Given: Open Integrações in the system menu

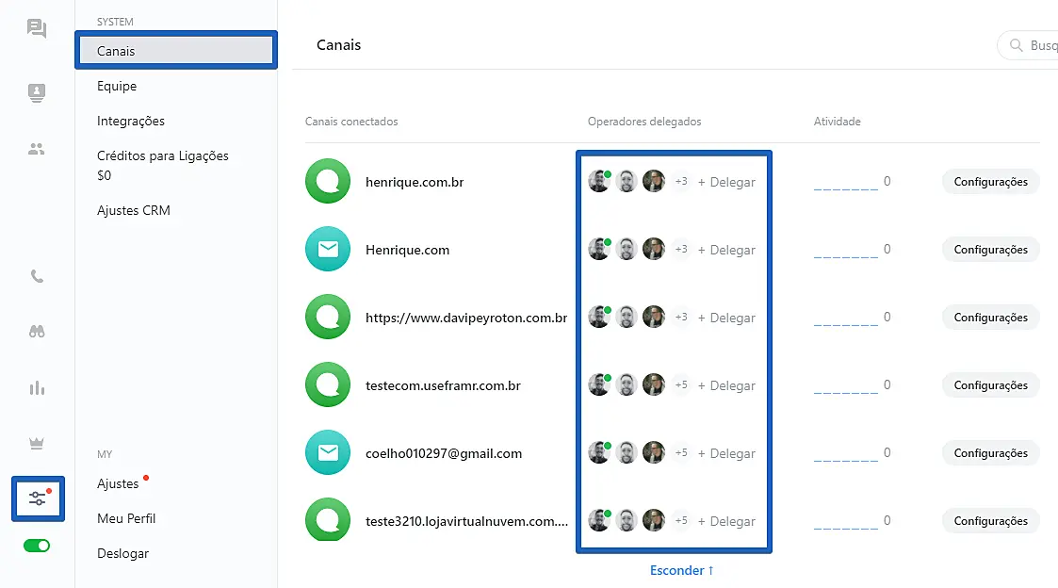Looking at the screenshot, I should [131, 122].
